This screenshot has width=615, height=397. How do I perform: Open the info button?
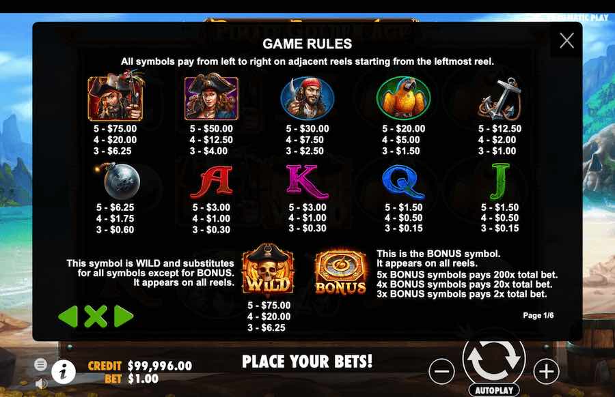coord(64,371)
